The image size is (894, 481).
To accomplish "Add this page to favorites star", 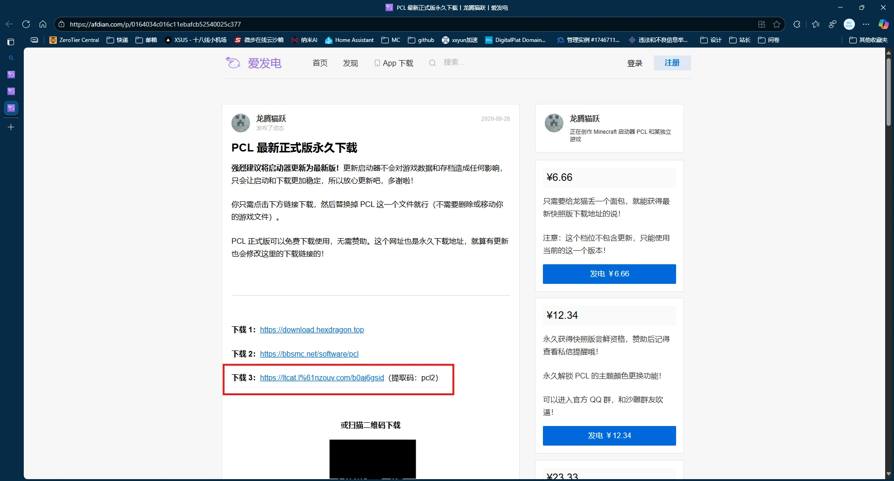I will [777, 24].
